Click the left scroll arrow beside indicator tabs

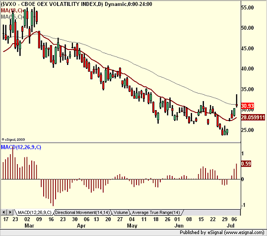(x=4, y=212)
